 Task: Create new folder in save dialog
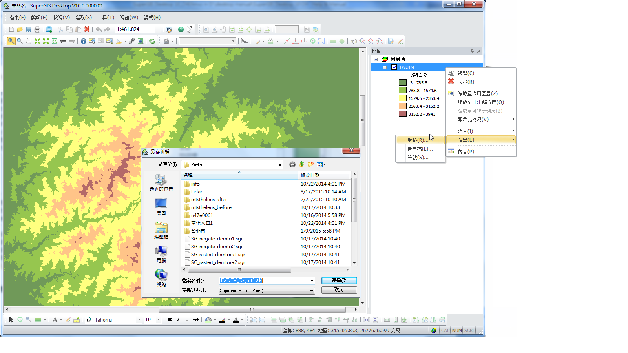pyautogui.click(x=310, y=164)
